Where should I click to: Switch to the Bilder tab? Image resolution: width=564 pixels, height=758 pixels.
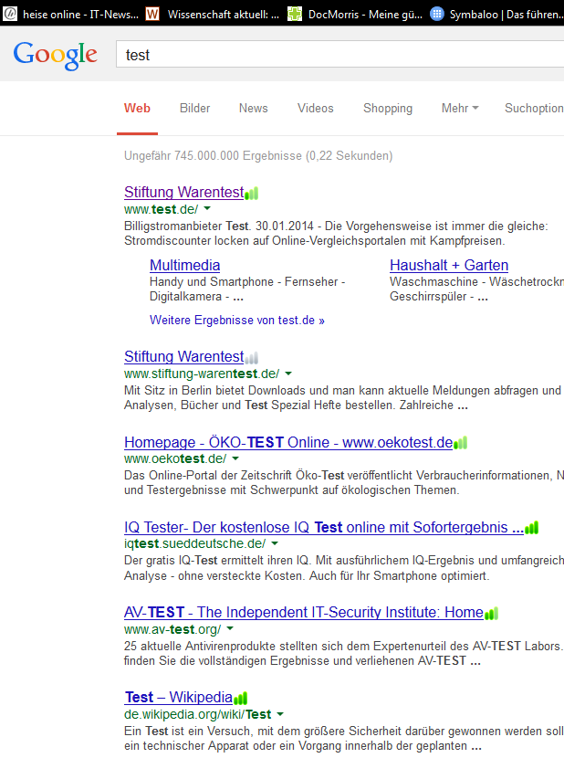[x=194, y=109]
